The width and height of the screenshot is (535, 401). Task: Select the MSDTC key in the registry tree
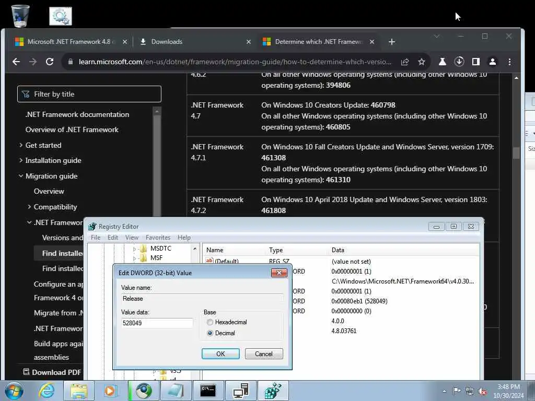[161, 248]
